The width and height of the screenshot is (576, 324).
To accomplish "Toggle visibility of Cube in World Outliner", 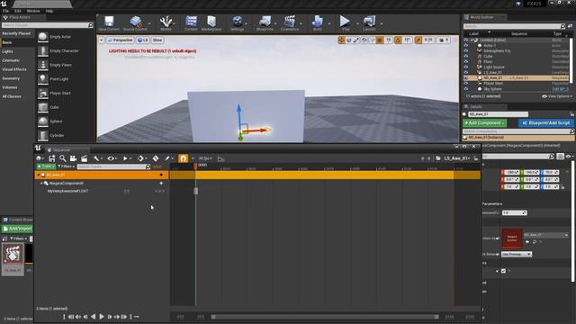I will tap(466, 56).
